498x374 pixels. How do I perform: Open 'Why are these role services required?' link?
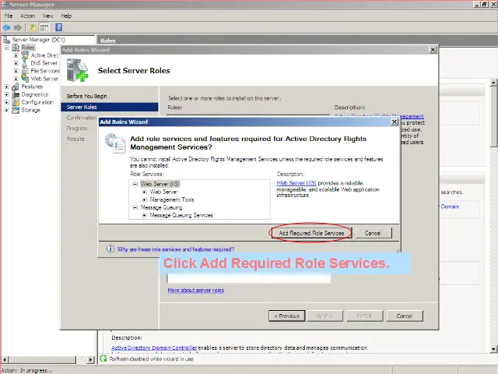(175, 249)
